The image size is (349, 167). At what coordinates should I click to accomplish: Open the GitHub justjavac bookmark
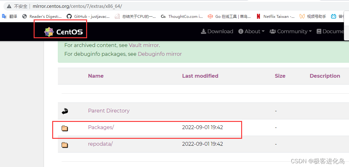click(88, 16)
